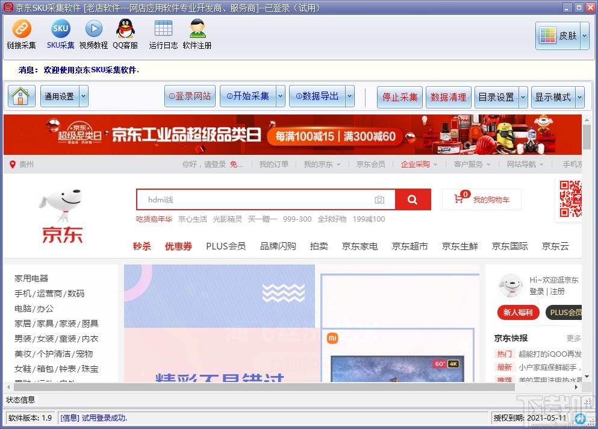Click the home icon on the settings toolbar
Image resolution: width=598 pixels, height=429 pixels.
[20, 96]
